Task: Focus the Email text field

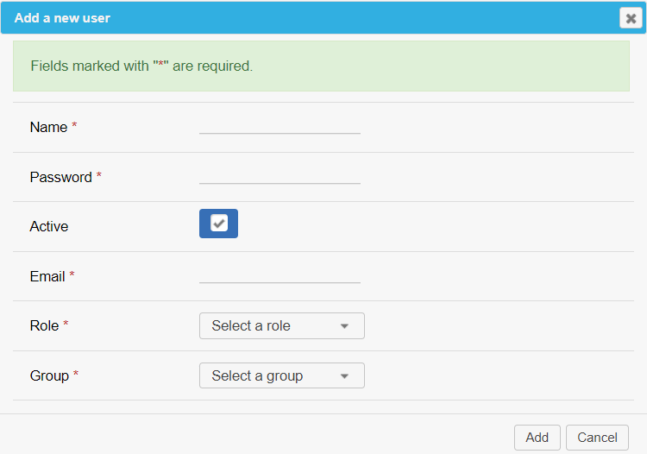Action: [280, 274]
